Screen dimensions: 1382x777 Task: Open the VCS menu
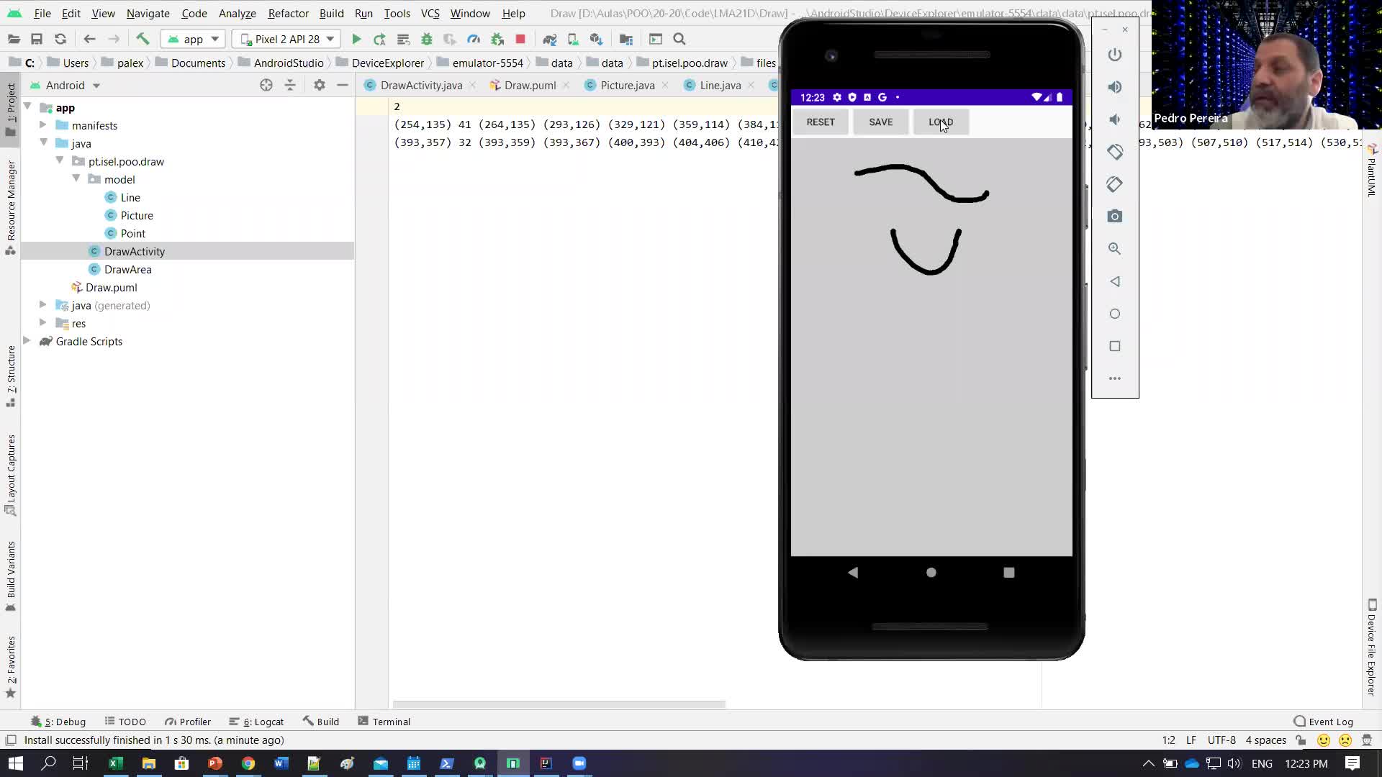(430, 13)
